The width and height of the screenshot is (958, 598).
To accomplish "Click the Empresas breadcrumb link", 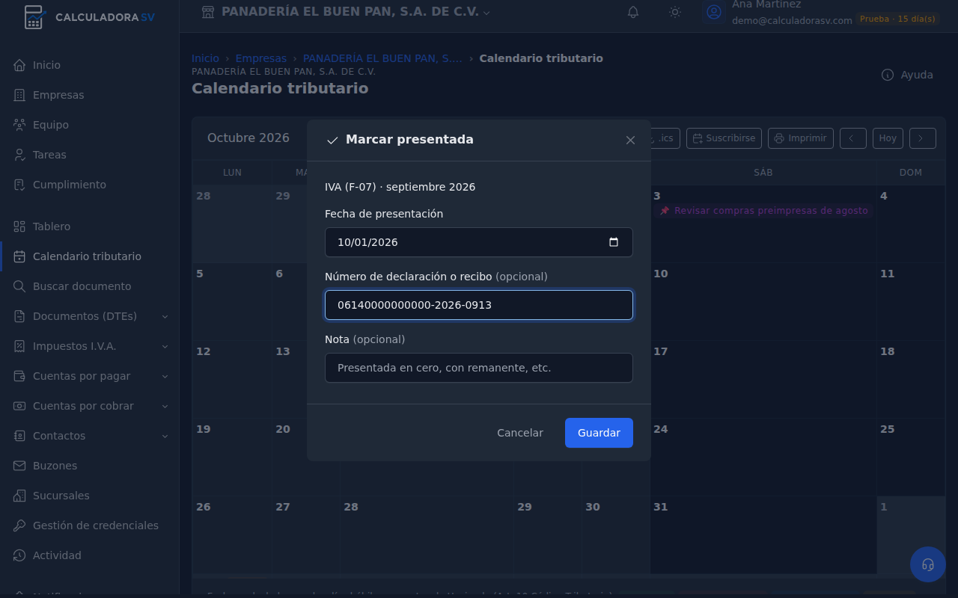I will [261, 58].
